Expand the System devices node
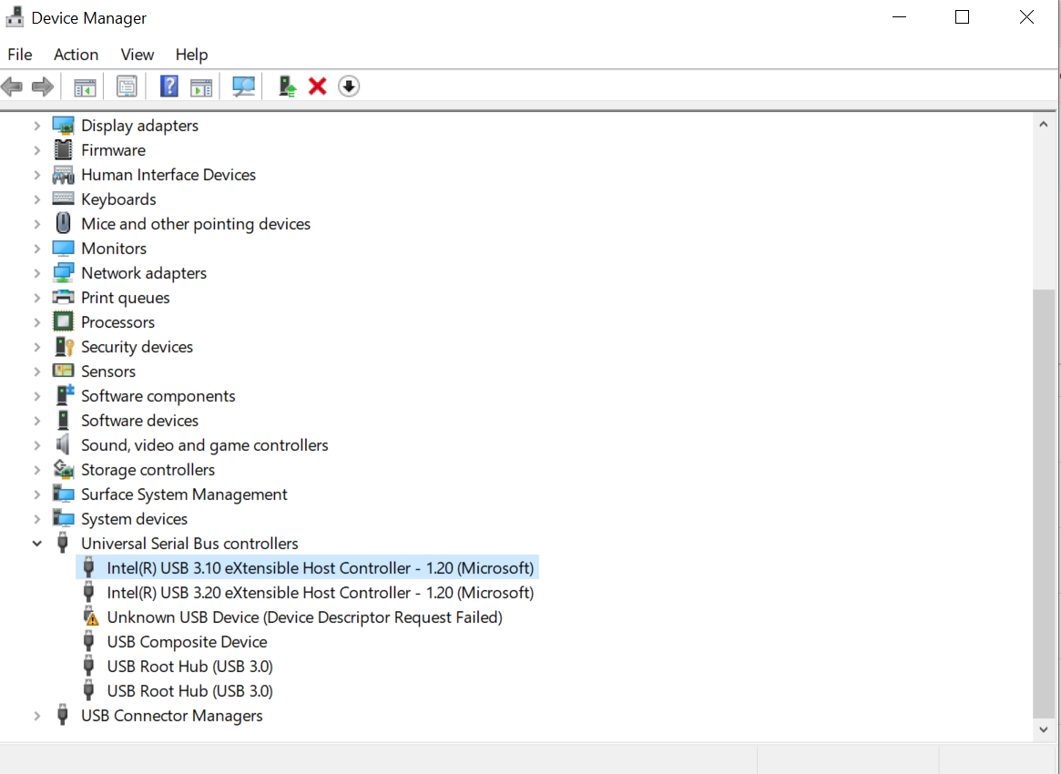Image resolution: width=1061 pixels, height=774 pixels. (x=37, y=519)
